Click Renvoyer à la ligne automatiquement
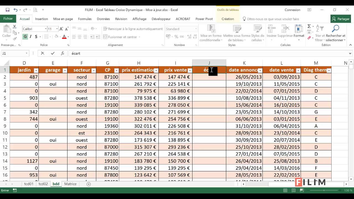The image size is (354, 199). (x=133, y=29)
